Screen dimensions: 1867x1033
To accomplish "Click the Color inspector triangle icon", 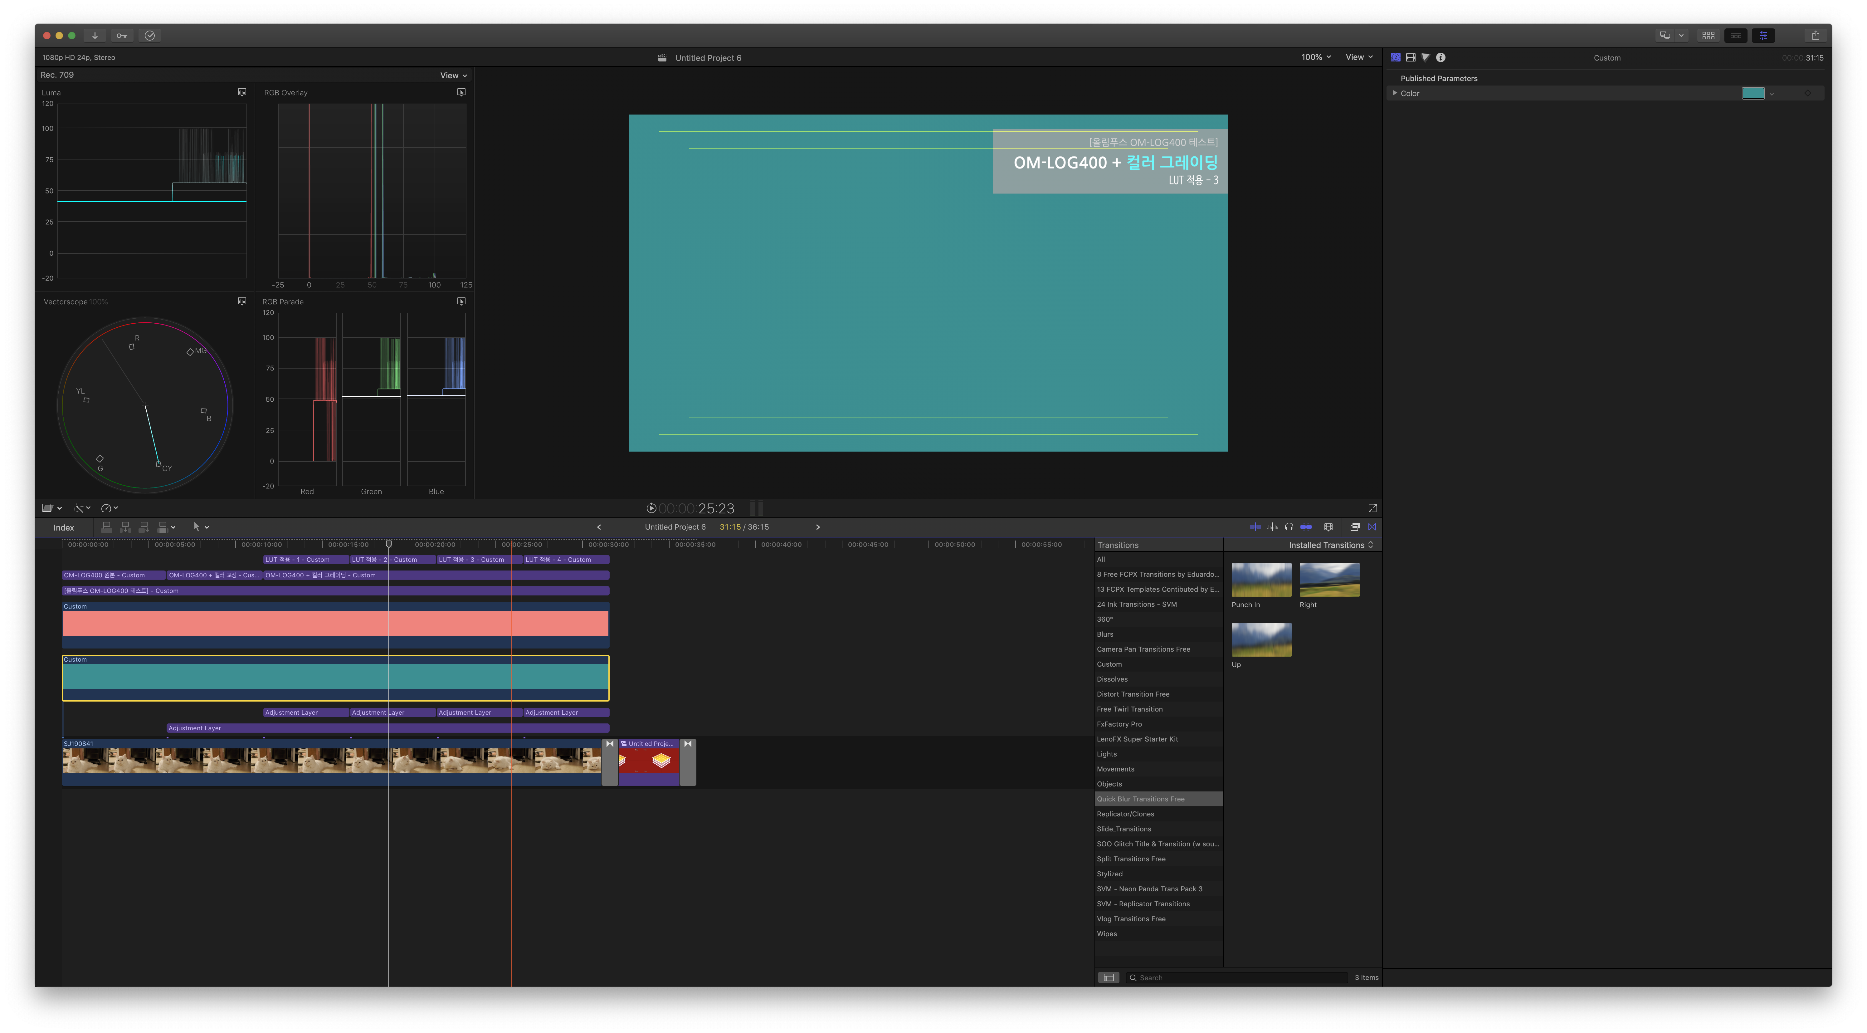I will click(1426, 57).
